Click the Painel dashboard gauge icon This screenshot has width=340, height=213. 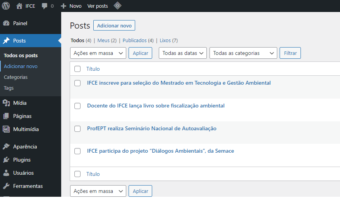[6, 23]
